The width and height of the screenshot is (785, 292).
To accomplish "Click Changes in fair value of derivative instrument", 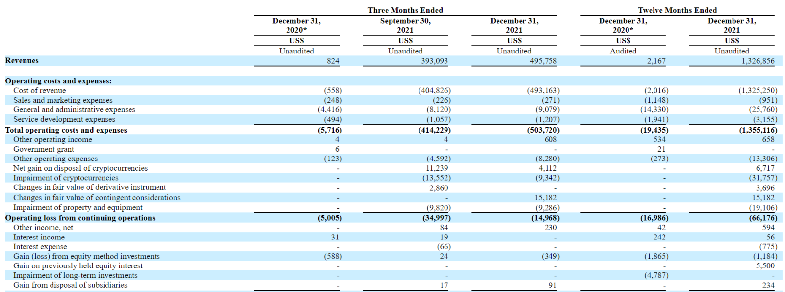I will 89,187.
